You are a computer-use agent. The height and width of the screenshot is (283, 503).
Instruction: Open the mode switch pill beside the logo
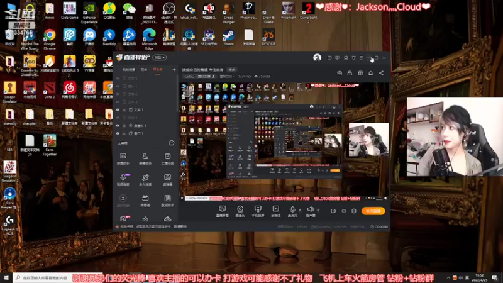pos(160,57)
